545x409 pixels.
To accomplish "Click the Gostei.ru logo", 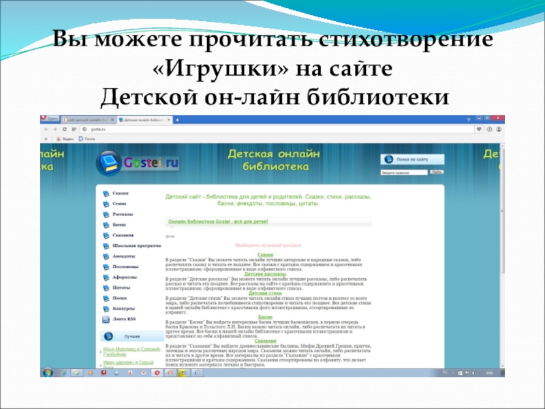I will coord(138,163).
